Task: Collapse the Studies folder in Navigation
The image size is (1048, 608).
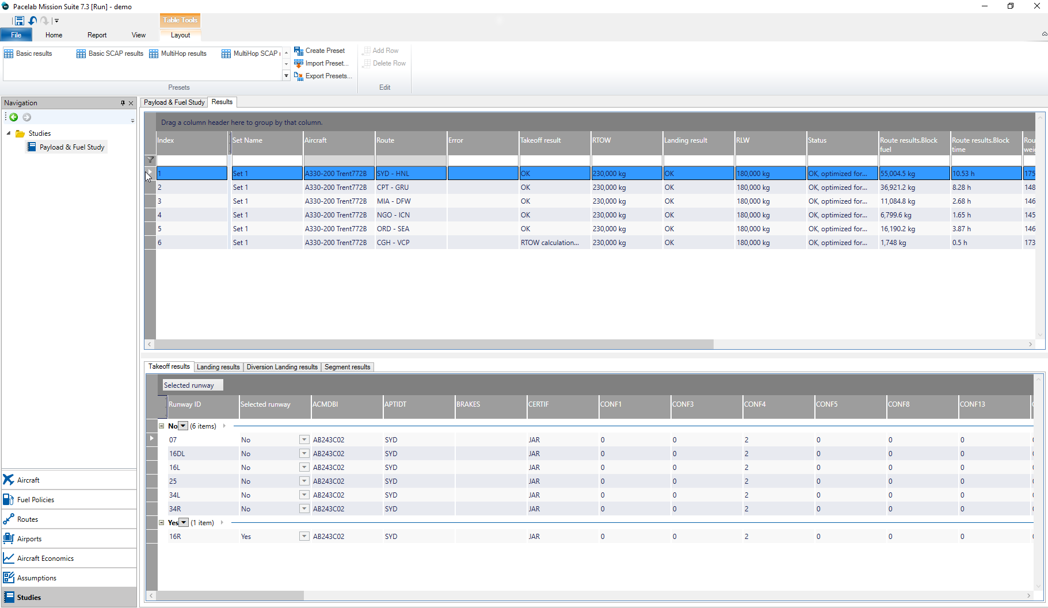Action: [x=8, y=133]
